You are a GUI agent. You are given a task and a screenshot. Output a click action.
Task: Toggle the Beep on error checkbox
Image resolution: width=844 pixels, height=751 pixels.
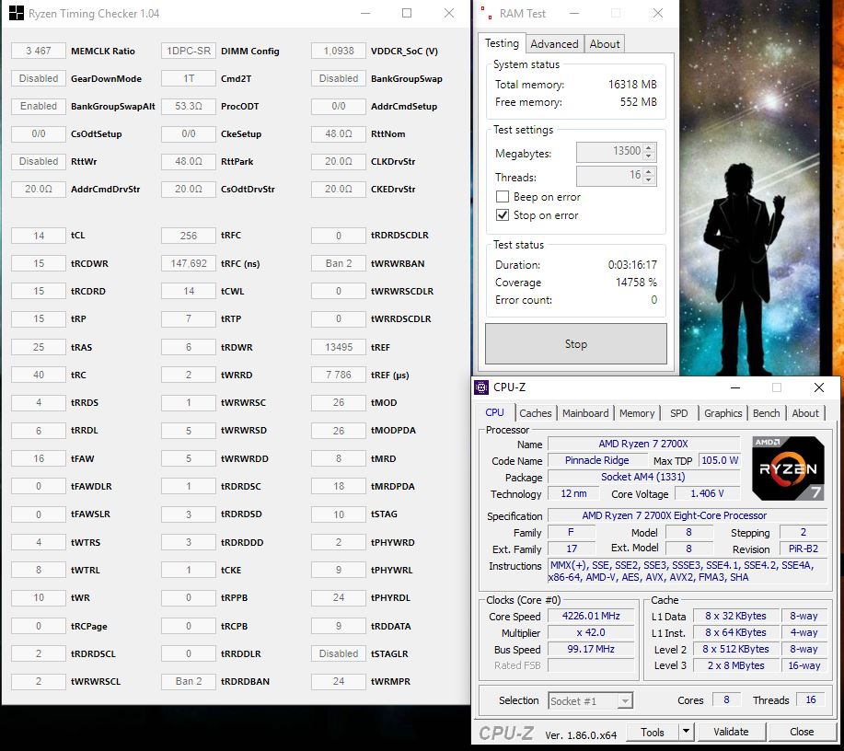(x=503, y=197)
